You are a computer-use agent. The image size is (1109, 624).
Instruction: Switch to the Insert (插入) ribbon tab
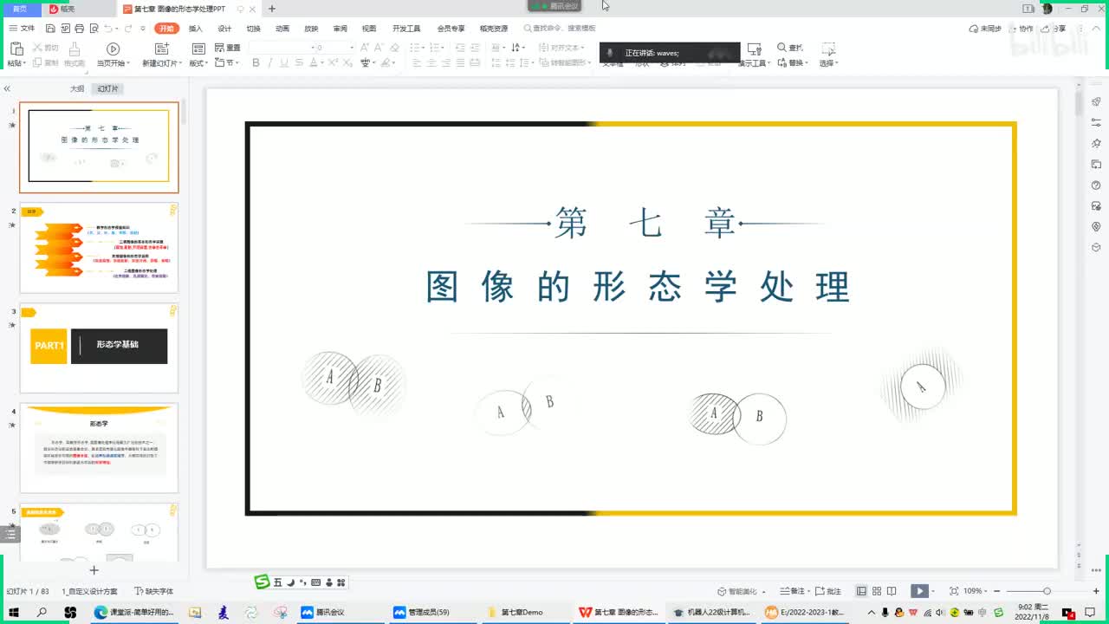(196, 29)
